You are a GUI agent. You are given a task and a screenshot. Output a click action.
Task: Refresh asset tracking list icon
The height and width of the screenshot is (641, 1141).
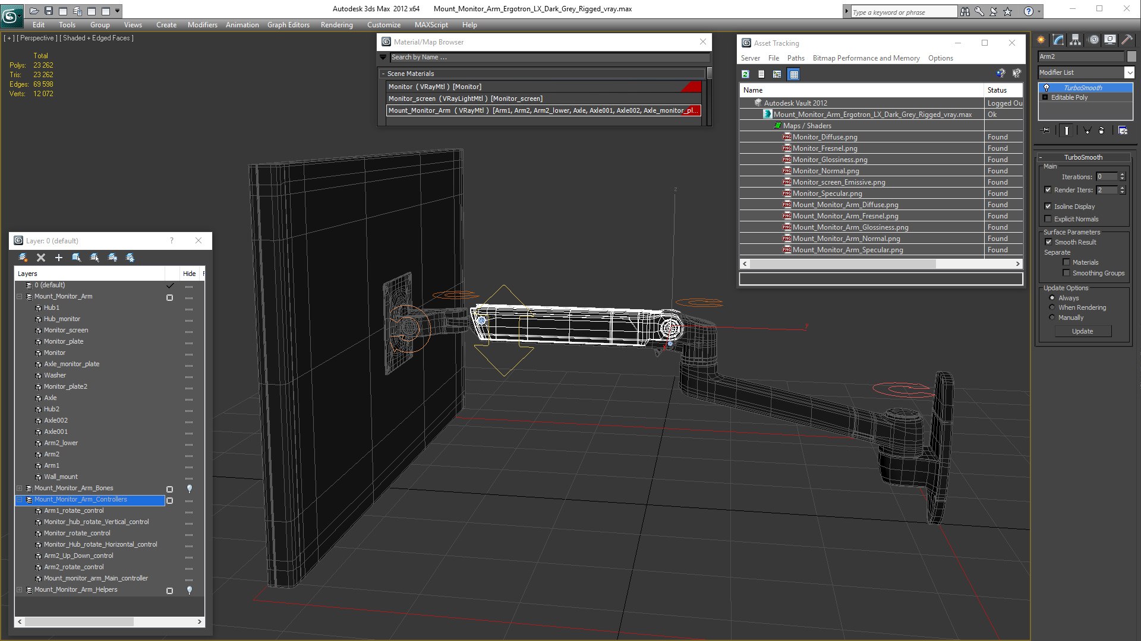[745, 74]
